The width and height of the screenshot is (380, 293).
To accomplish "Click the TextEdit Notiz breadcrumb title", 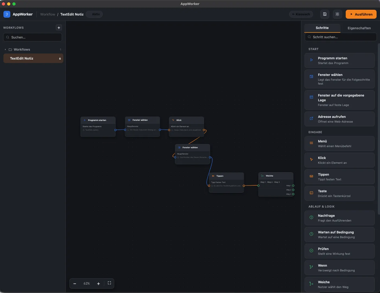I will [72, 14].
